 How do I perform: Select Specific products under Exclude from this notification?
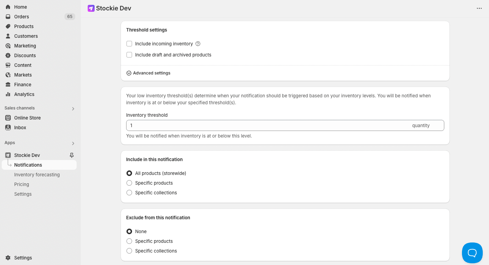[x=129, y=241]
